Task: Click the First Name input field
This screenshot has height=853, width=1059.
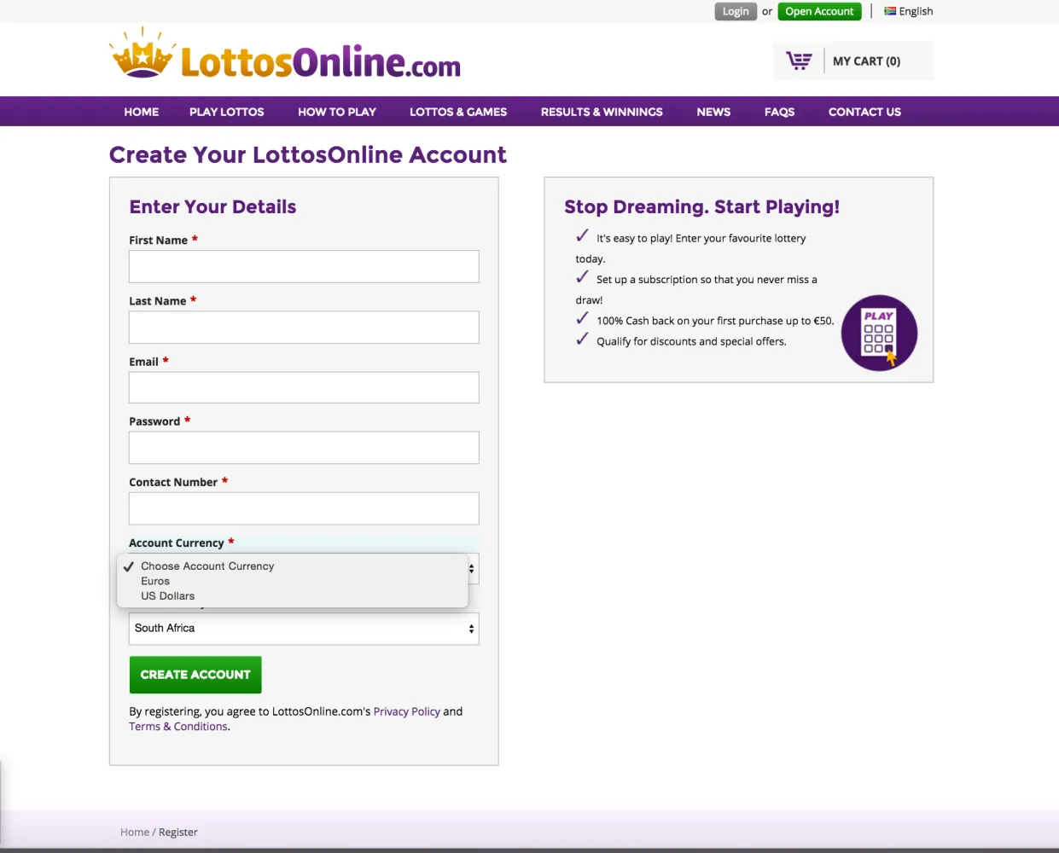Action: 304,266
